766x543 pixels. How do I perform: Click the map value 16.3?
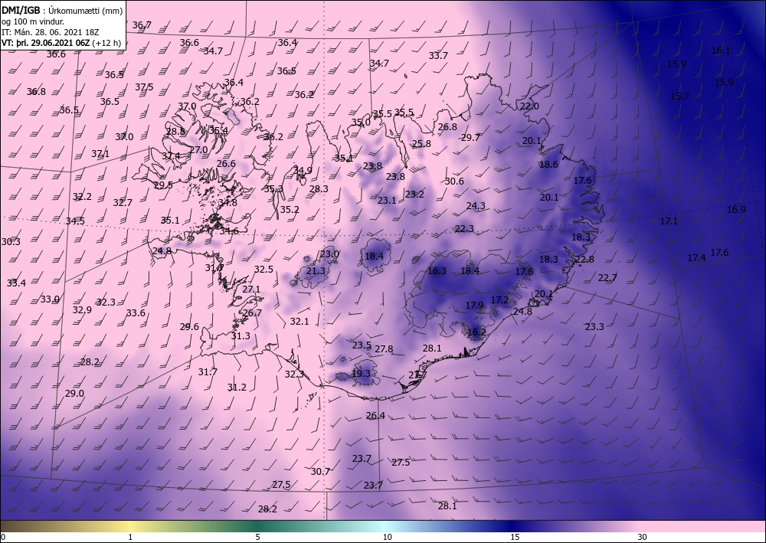click(437, 271)
